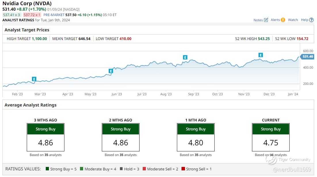The width and height of the screenshot is (317, 177).
Task: Click the MEAN TARGET 646.54 value
Action: (x=85, y=39)
